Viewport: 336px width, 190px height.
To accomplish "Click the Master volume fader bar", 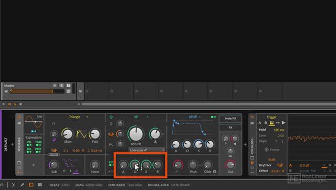I will click(x=37, y=91).
